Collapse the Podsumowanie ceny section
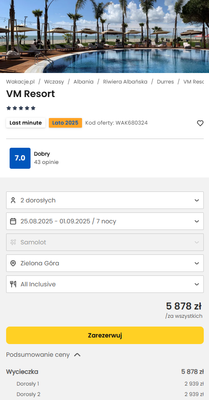This screenshot has width=209, height=400. (x=43, y=355)
